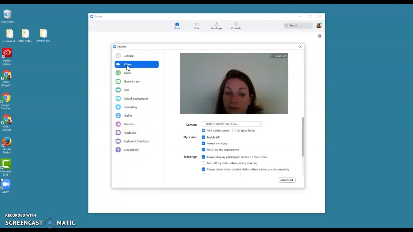Launch Mozilla Firefox desktop shortcut
The width and height of the screenshot is (413, 232).
[6, 146]
